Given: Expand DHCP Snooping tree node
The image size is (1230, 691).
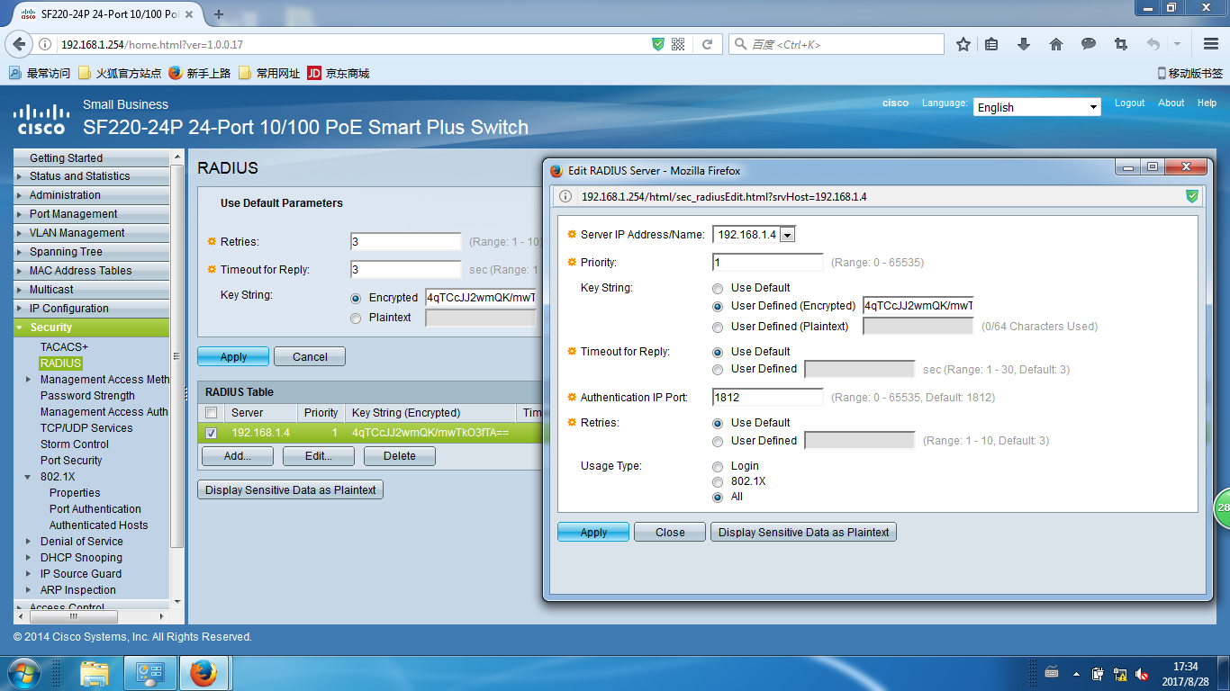Looking at the screenshot, I should [x=29, y=558].
